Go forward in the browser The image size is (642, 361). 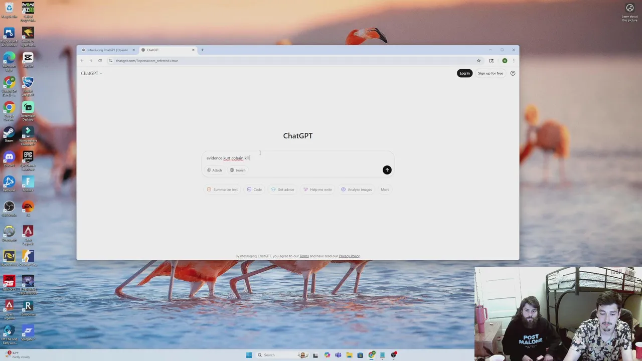click(x=91, y=61)
